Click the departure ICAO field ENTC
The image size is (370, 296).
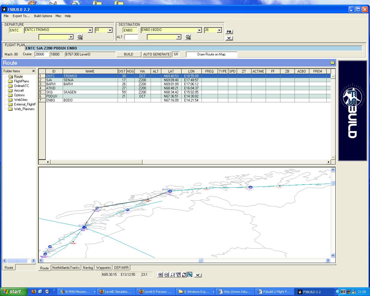click(15, 30)
